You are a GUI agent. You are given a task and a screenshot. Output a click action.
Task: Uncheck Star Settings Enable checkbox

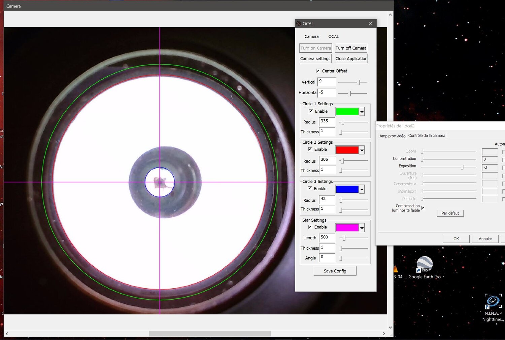310,227
